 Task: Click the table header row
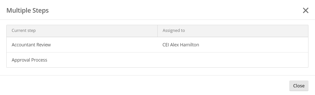pyautogui.click(x=157, y=31)
